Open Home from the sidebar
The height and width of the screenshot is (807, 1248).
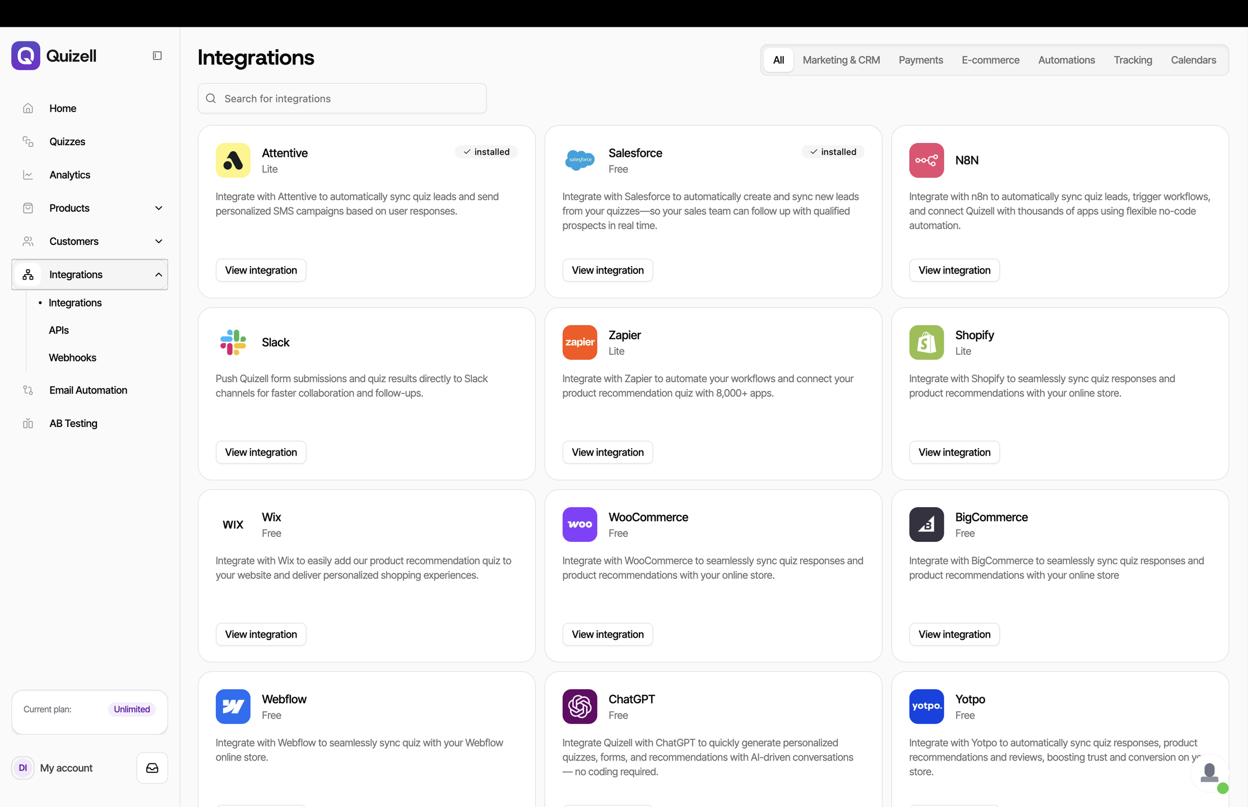[x=63, y=108]
